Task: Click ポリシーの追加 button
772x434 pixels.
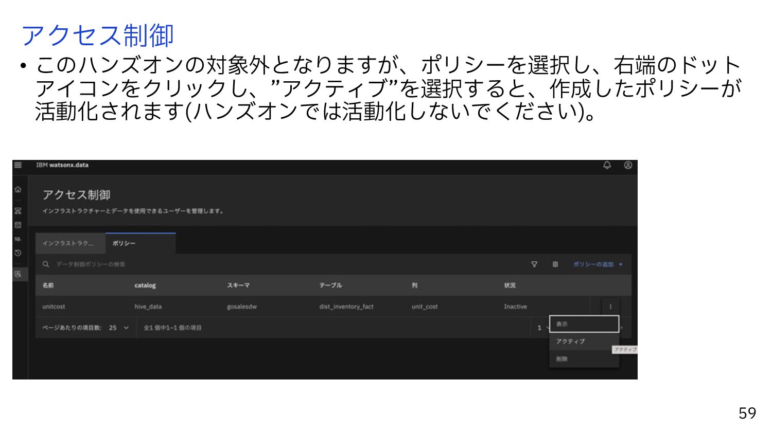Action: pos(598,264)
